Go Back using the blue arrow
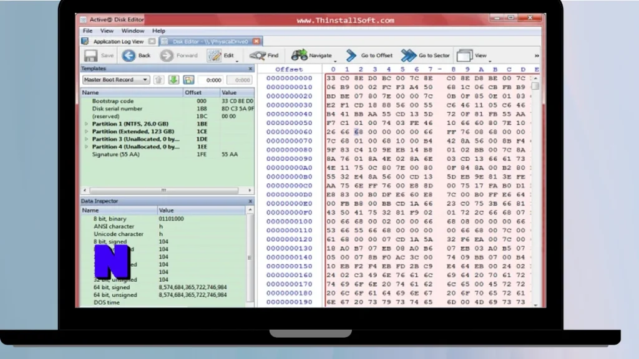The width and height of the screenshot is (639, 359). point(129,55)
